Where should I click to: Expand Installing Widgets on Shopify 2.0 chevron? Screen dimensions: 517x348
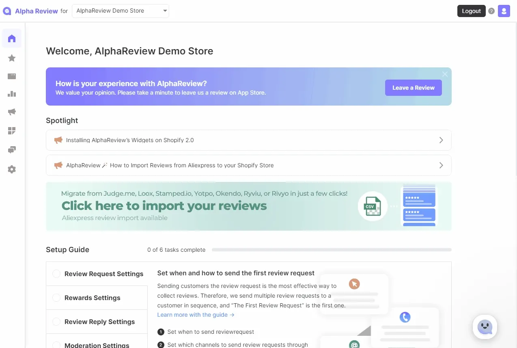(441, 140)
